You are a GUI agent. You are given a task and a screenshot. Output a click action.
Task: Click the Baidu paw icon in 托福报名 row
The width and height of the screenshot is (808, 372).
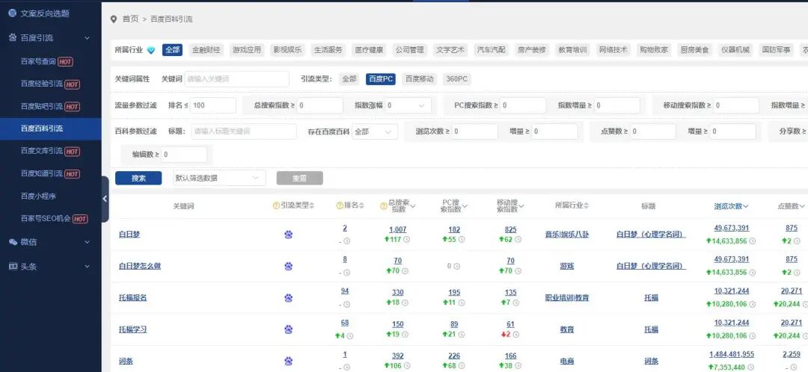289,297
